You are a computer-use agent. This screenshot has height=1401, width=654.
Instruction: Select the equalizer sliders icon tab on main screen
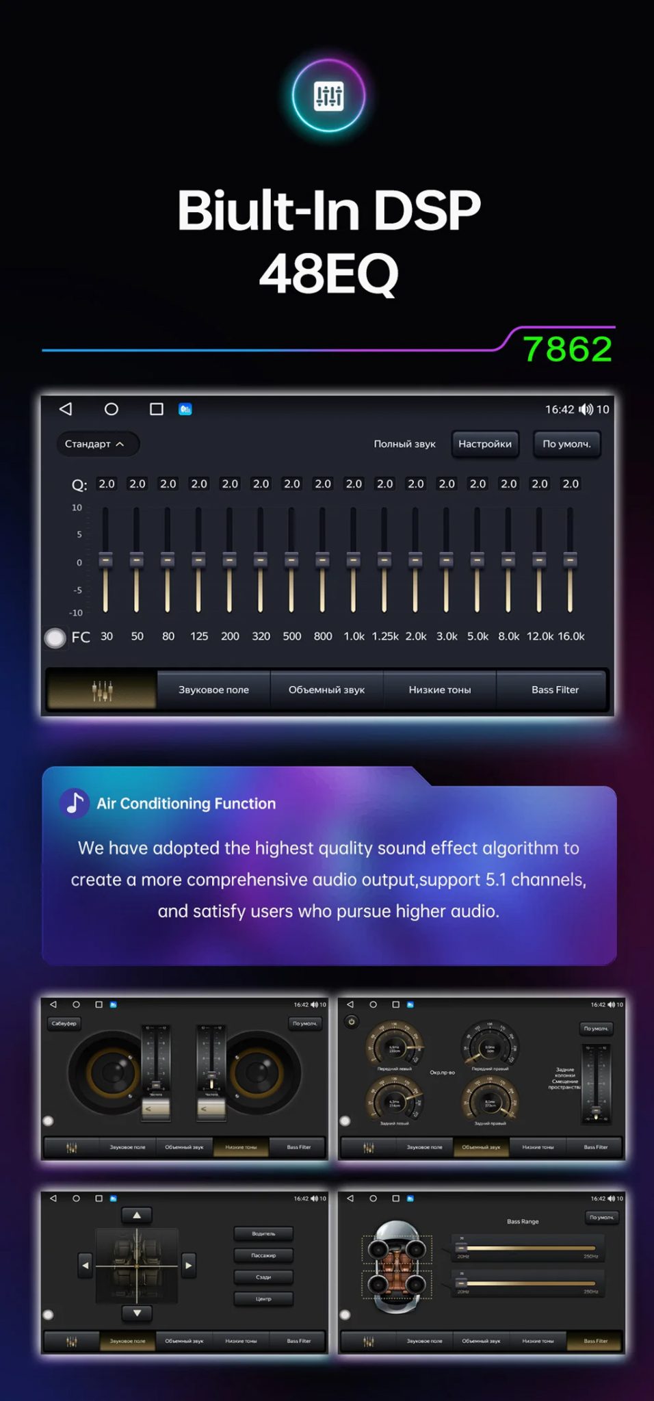click(x=102, y=690)
